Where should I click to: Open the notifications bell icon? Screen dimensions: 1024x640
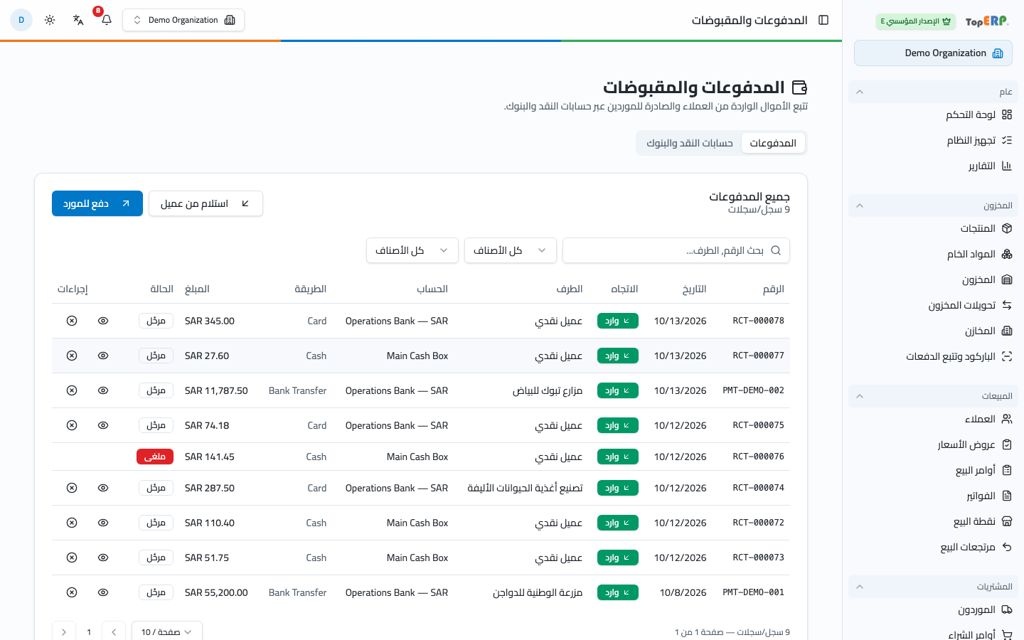point(107,20)
